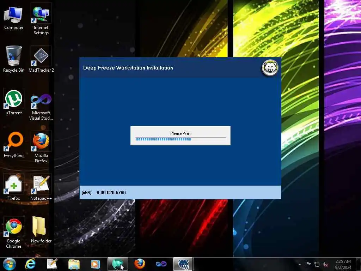Click the muted volume tray icon
The width and height of the screenshot is (361, 271).
[325, 264]
